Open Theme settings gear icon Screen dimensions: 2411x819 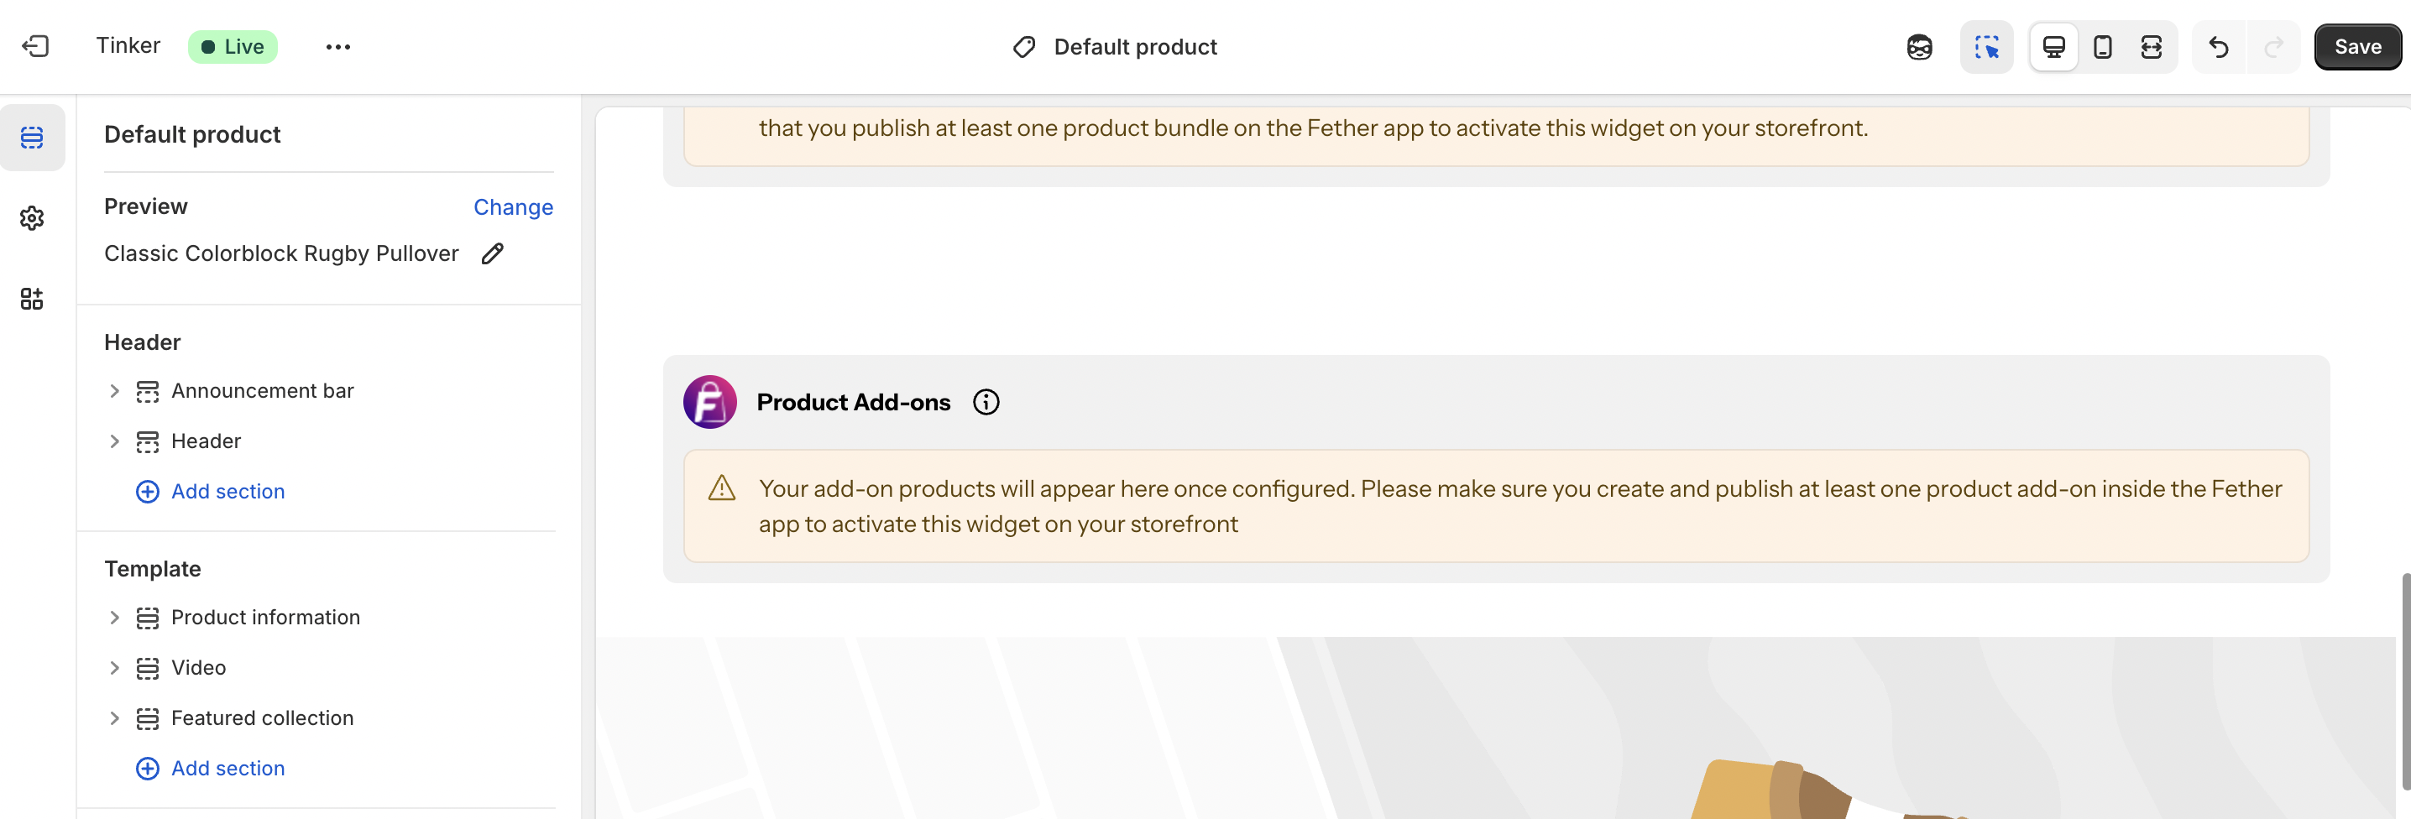(x=32, y=218)
